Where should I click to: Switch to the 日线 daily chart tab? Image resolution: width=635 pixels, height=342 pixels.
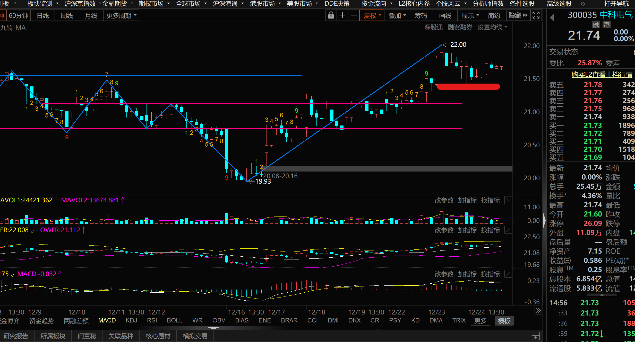point(43,16)
